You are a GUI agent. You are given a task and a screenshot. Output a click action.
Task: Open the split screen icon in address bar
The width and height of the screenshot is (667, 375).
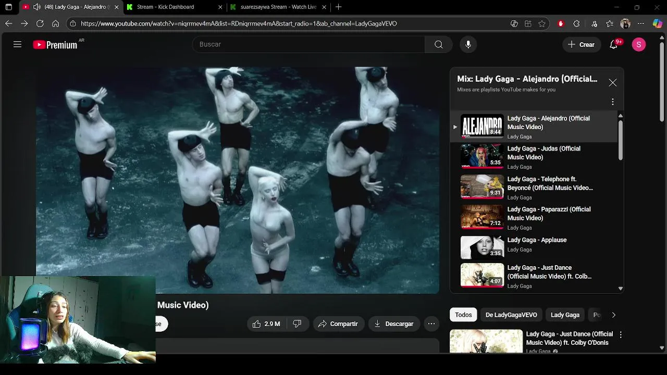pyautogui.click(x=528, y=23)
